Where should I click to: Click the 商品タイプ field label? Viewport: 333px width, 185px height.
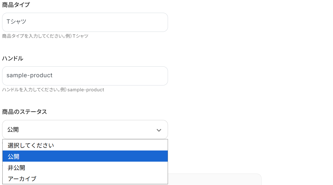[16, 5]
